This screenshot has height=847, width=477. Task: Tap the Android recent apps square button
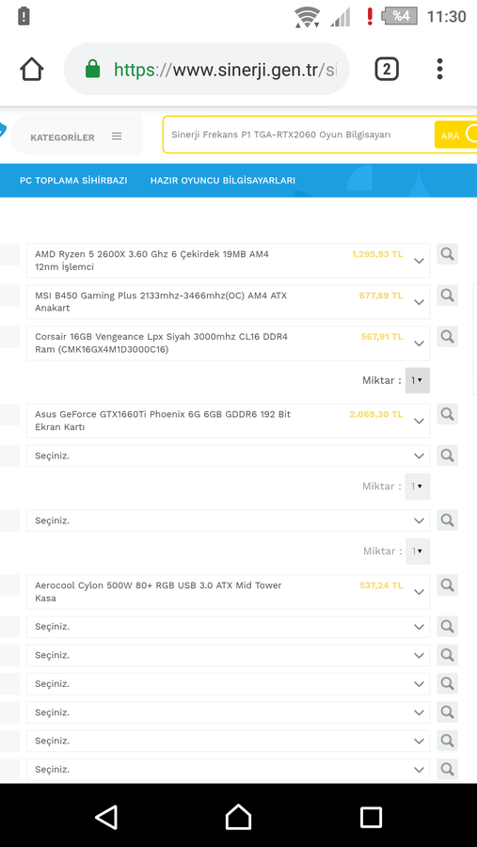click(x=371, y=817)
